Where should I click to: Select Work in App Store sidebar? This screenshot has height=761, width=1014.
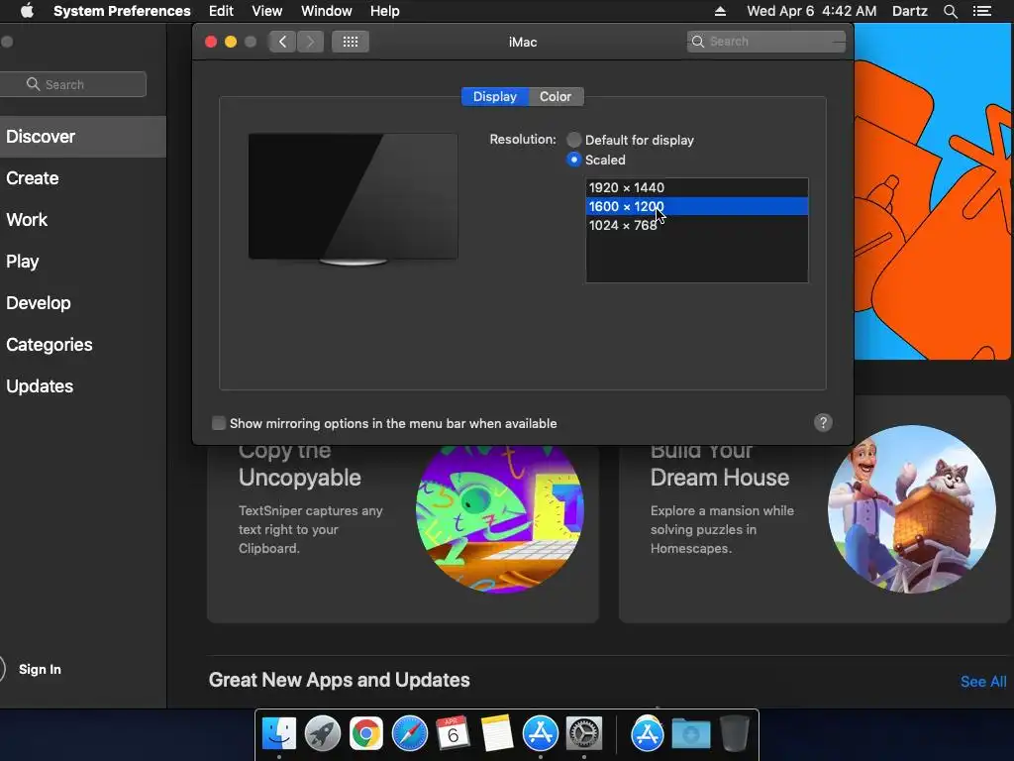coord(83,219)
